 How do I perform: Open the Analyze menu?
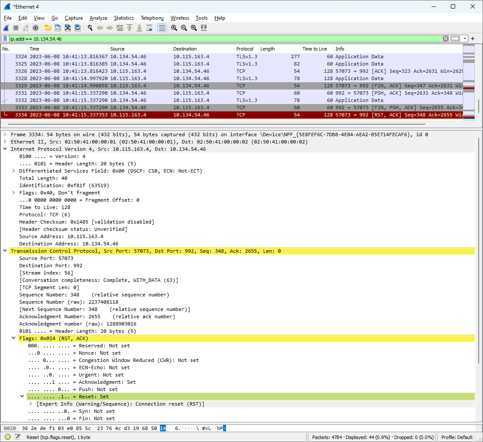98,18
